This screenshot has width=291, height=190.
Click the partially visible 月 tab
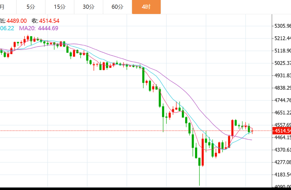pos(3,7)
